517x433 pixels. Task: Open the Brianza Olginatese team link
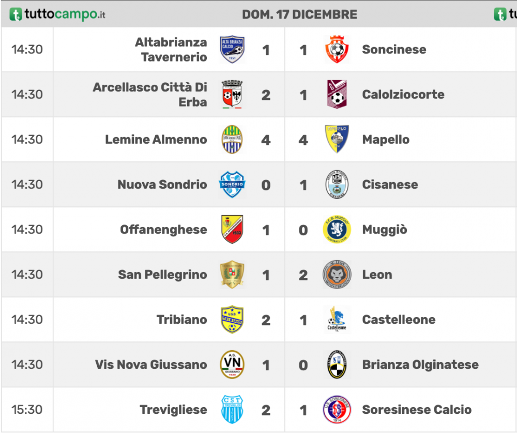(420, 365)
